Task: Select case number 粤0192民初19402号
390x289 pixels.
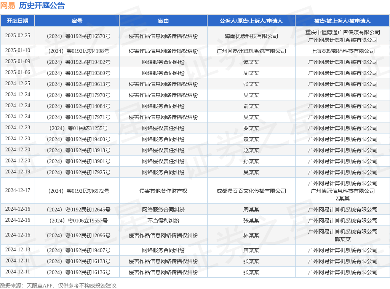Action: pyautogui.click(x=78, y=62)
